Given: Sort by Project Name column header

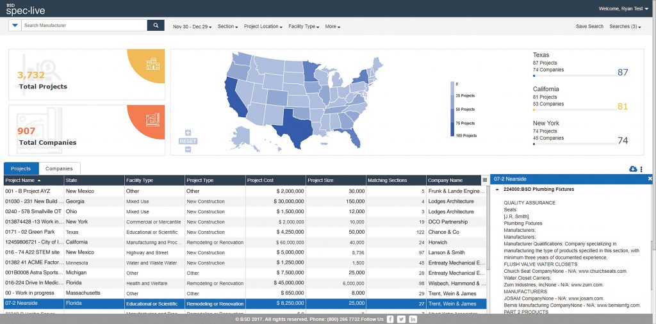Looking at the screenshot, I should [34, 180].
